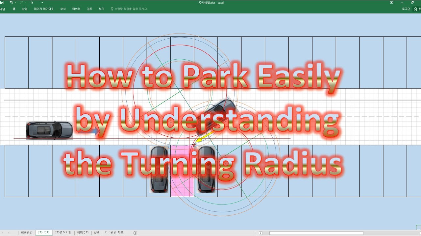The width and height of the screenshot is (421, 236).
Task: Select the parked car right of the pink slot
Action: 206,169
